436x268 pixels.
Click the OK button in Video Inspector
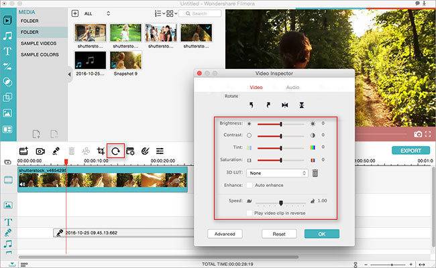pos(321,234)
